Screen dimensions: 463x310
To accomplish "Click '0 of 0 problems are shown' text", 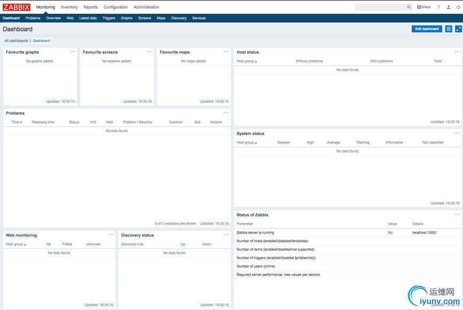I will [176, 223].
